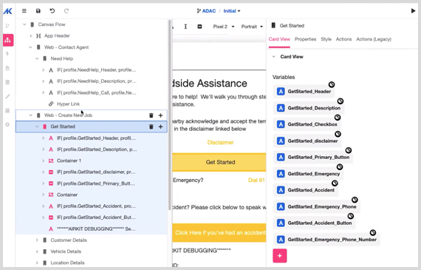Select the GetStarted_Header variable chip

[304, 92]
